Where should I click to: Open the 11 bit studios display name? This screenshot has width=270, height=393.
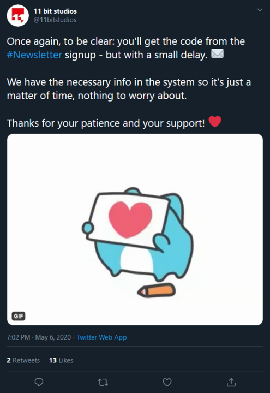pos(55,11)
